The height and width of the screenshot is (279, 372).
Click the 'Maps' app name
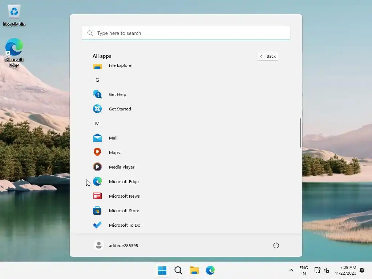114,153
